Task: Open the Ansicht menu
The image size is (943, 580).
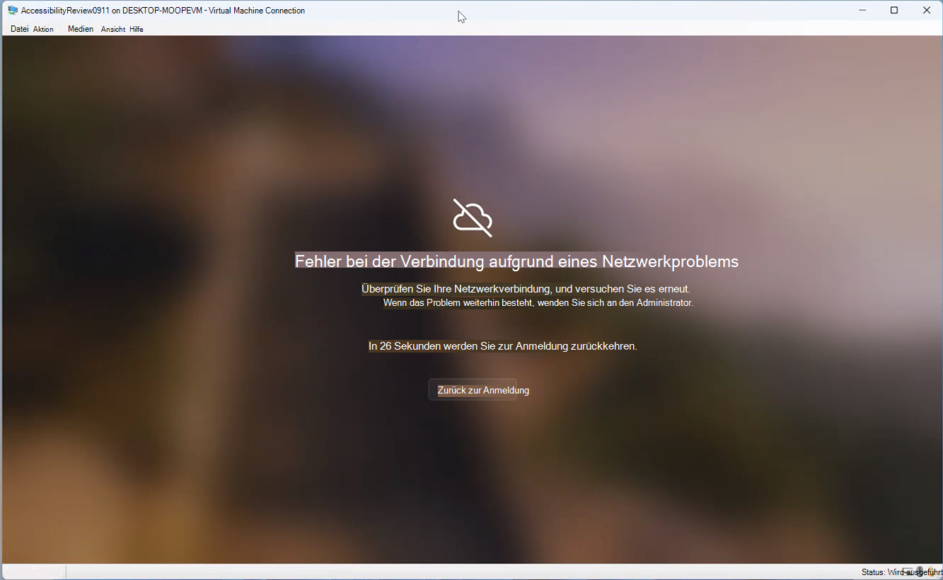Action: pyautogui.click(x=113, y=29)
